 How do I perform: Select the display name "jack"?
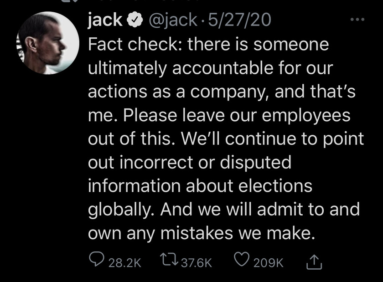pyautogui.click(x=105, y=20)
